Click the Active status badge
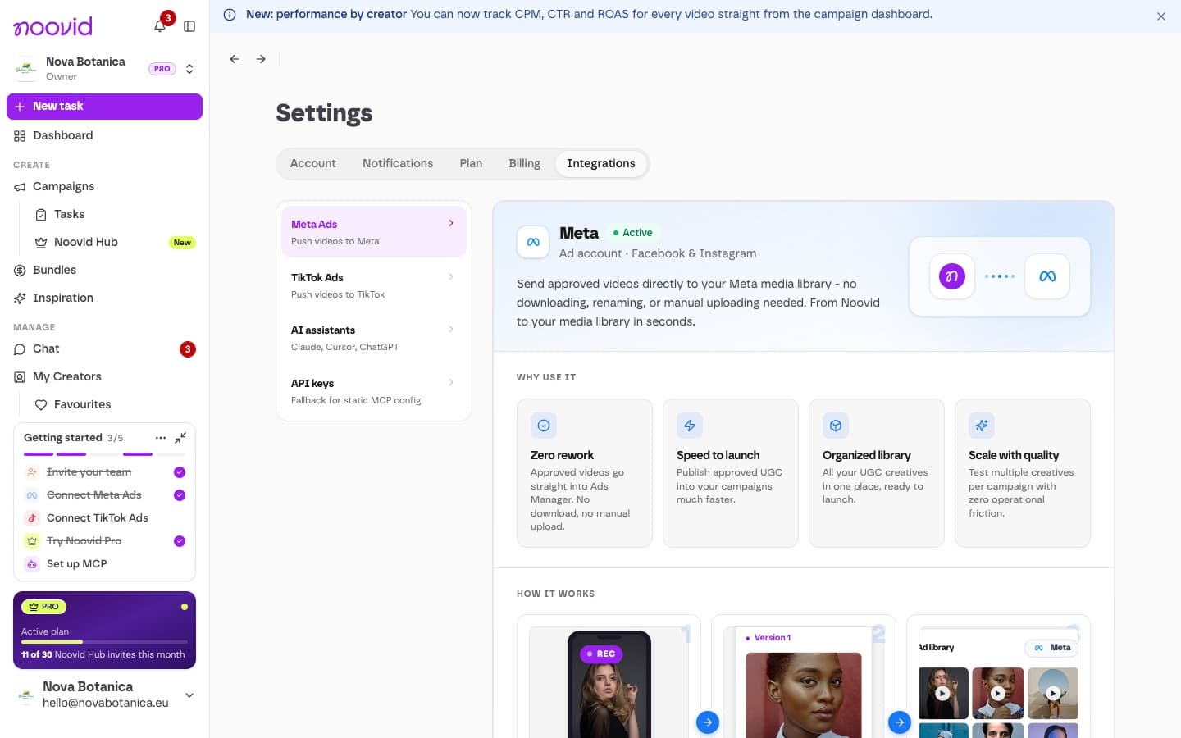This screenshot has height=738, width=1181. [632, 233]
